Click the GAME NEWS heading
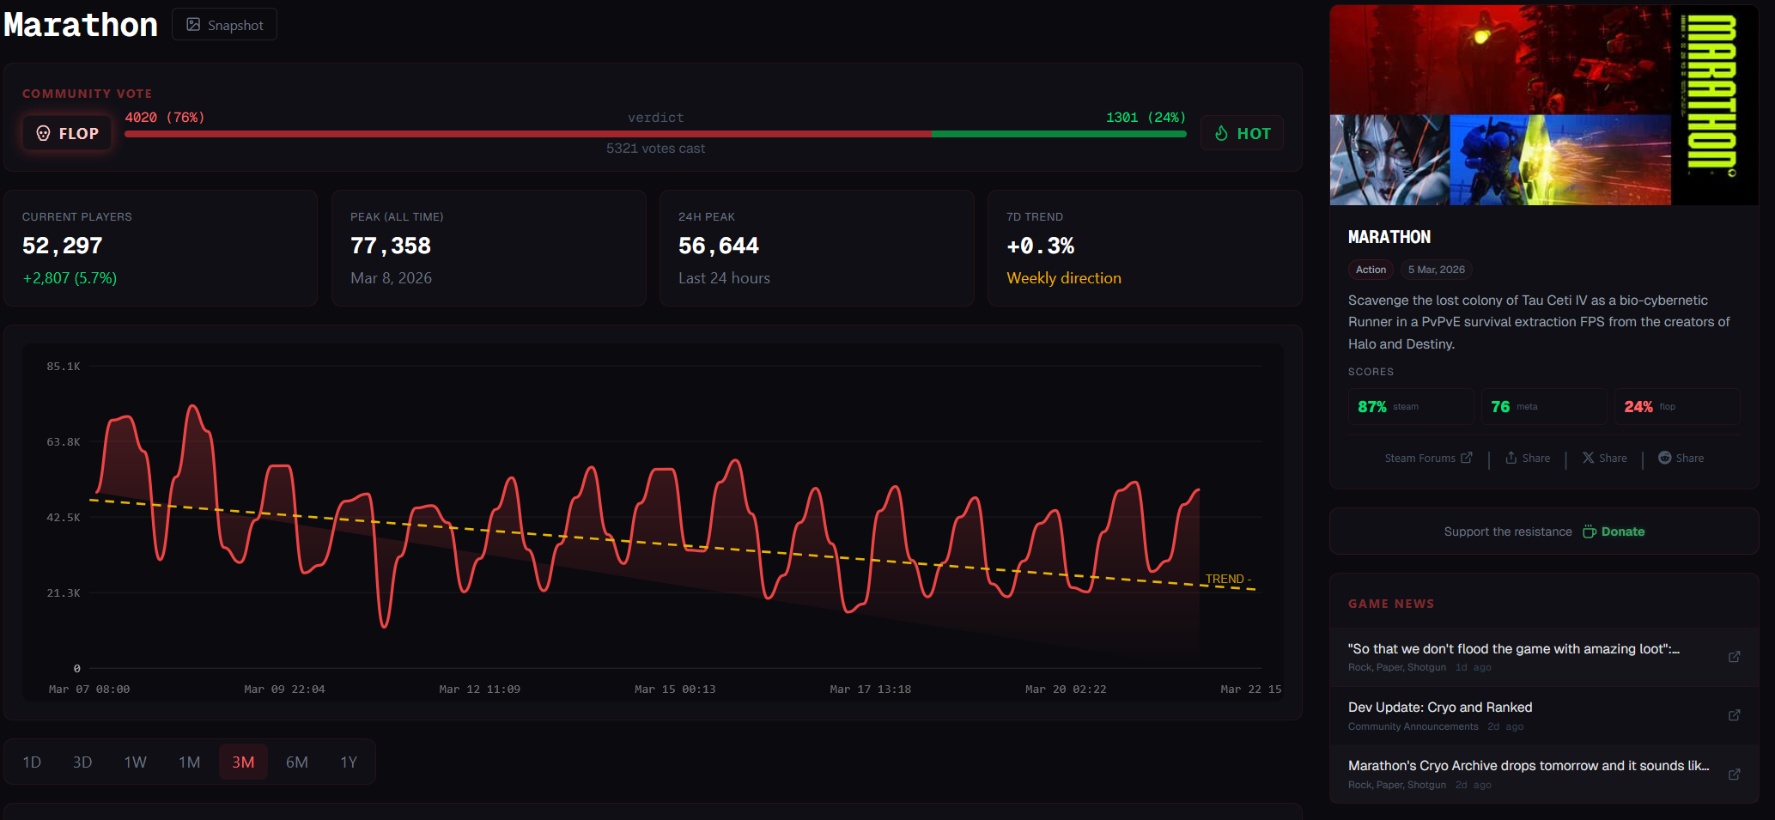The height and width of the screenshot is (820, 1775). click(1391, 604)
